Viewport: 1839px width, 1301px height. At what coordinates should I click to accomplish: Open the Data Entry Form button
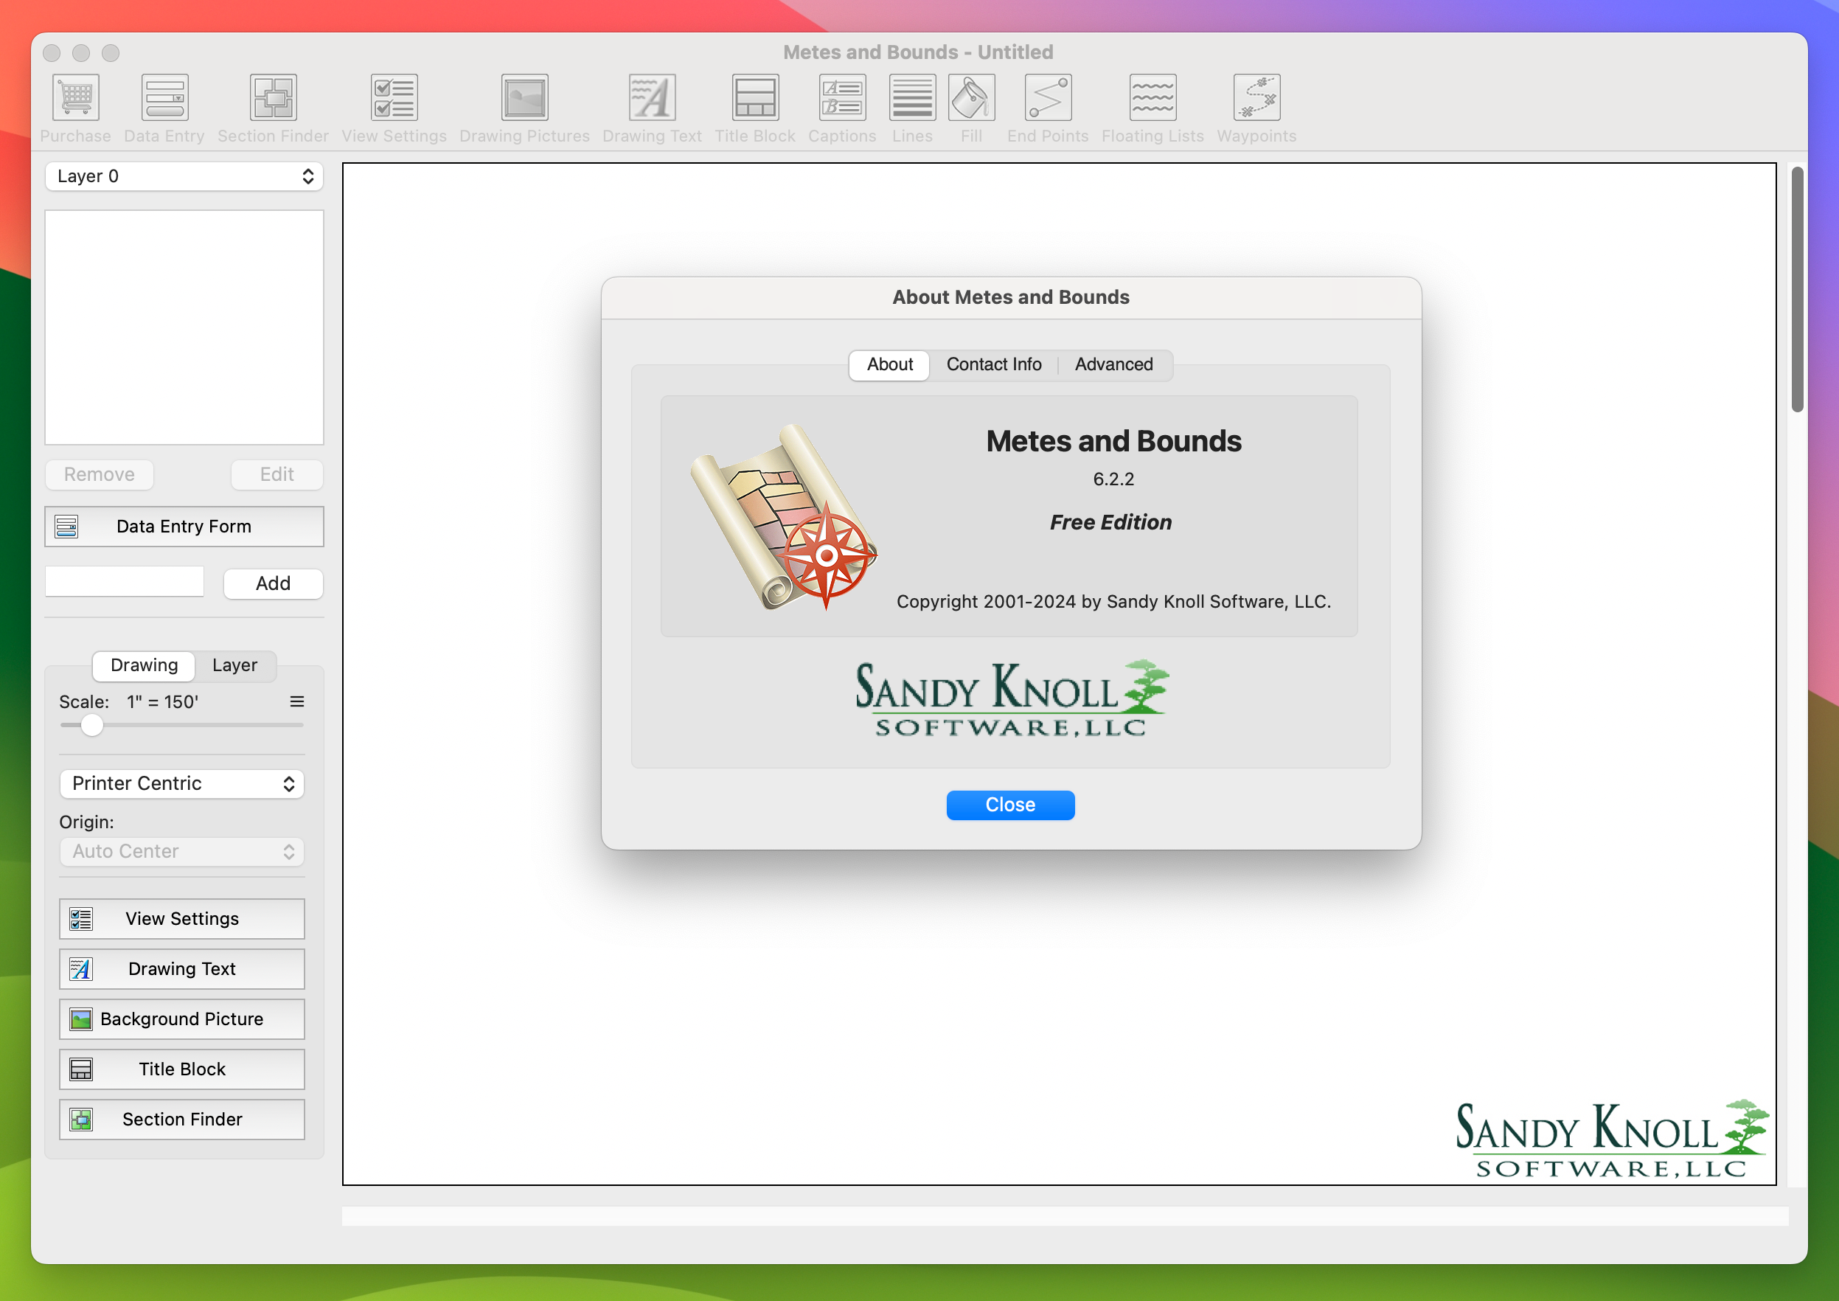point(184,527)
